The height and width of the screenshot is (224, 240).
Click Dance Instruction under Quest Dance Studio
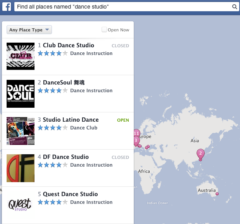click(x=91, y=202)
